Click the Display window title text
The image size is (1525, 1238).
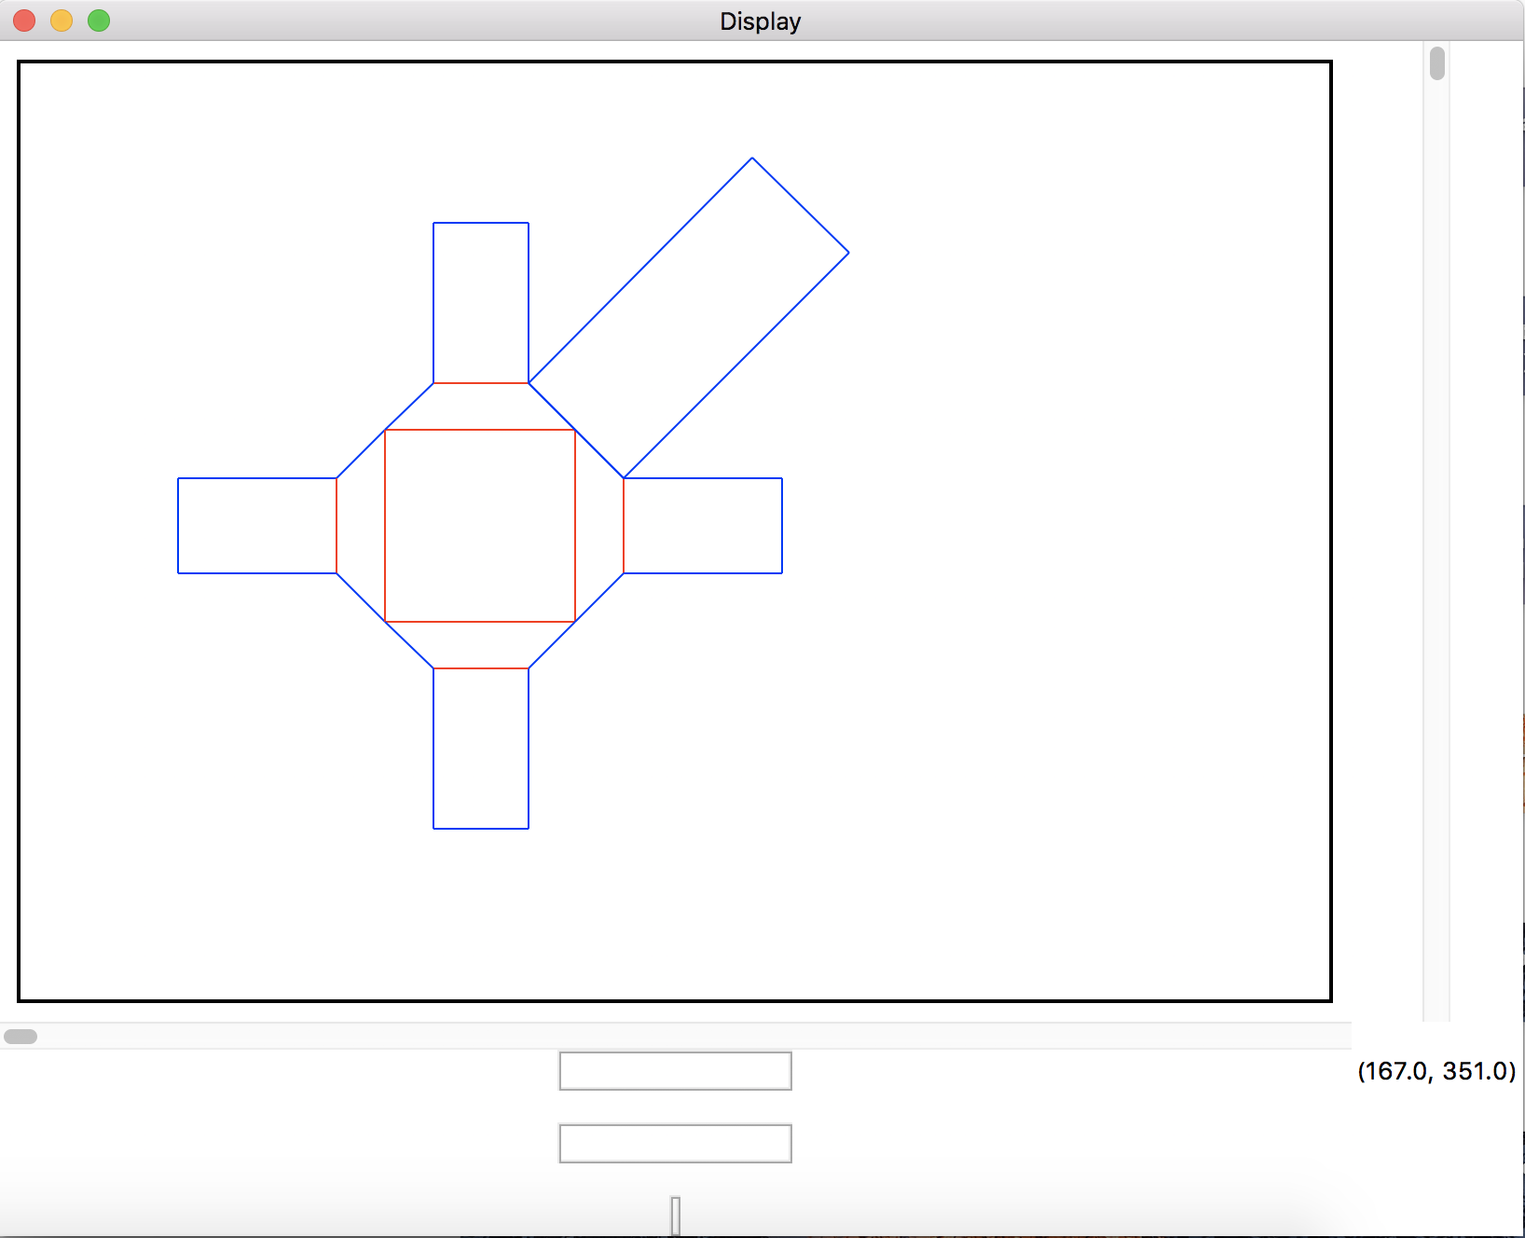click(760, 21)
